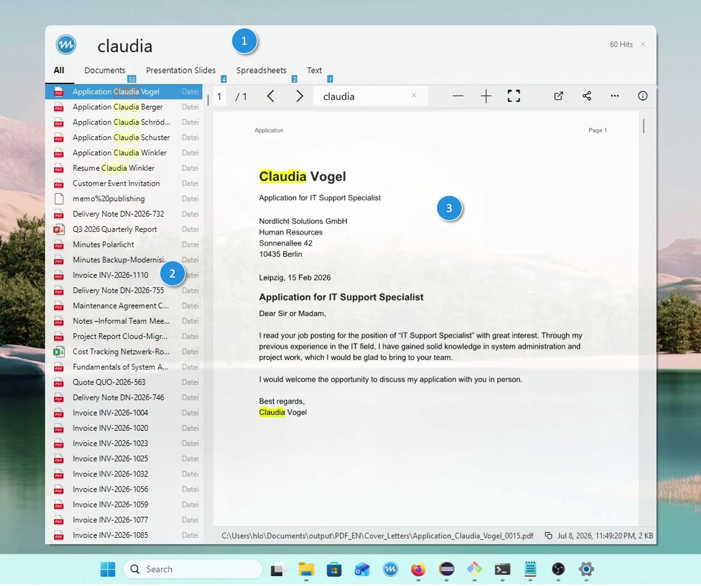
Task: Click the page number field
Action: point(219,96)
